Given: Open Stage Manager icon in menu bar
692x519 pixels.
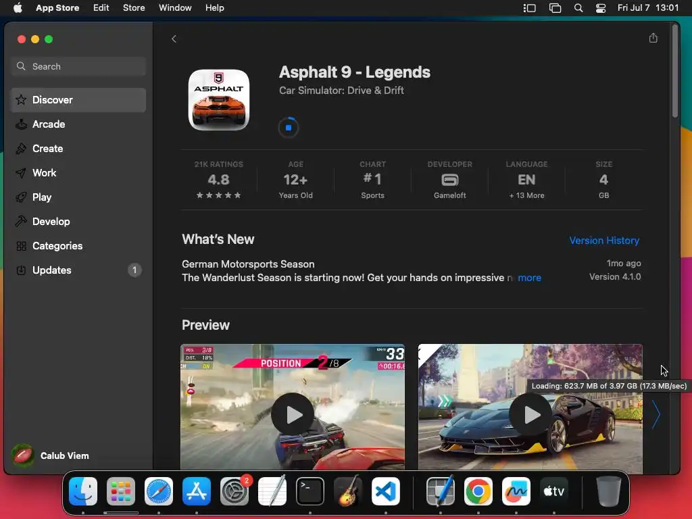Looking at the screenshot, I should [x=529, y=8].
